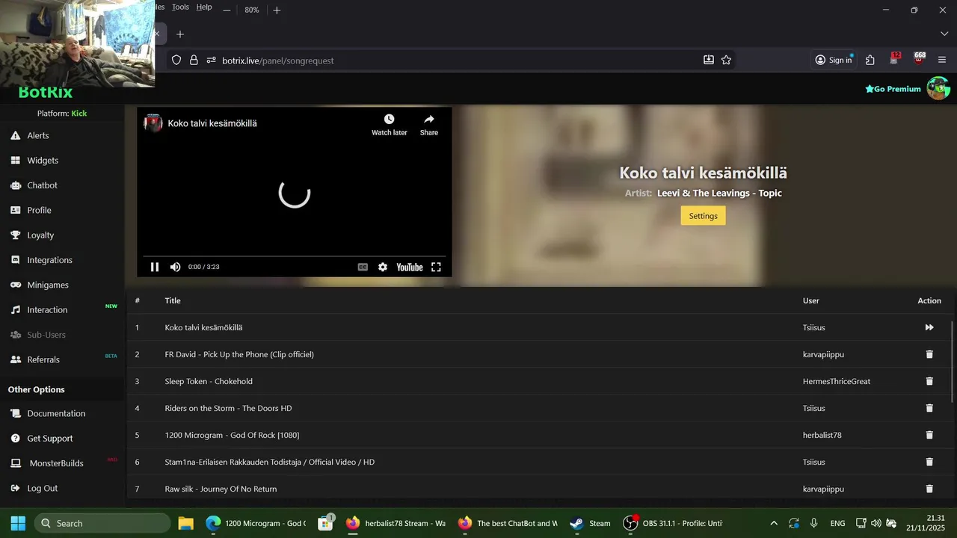Screen dimensions: 957x538
Task: Open the site security padlock info
Action: (x=194, y=61)
